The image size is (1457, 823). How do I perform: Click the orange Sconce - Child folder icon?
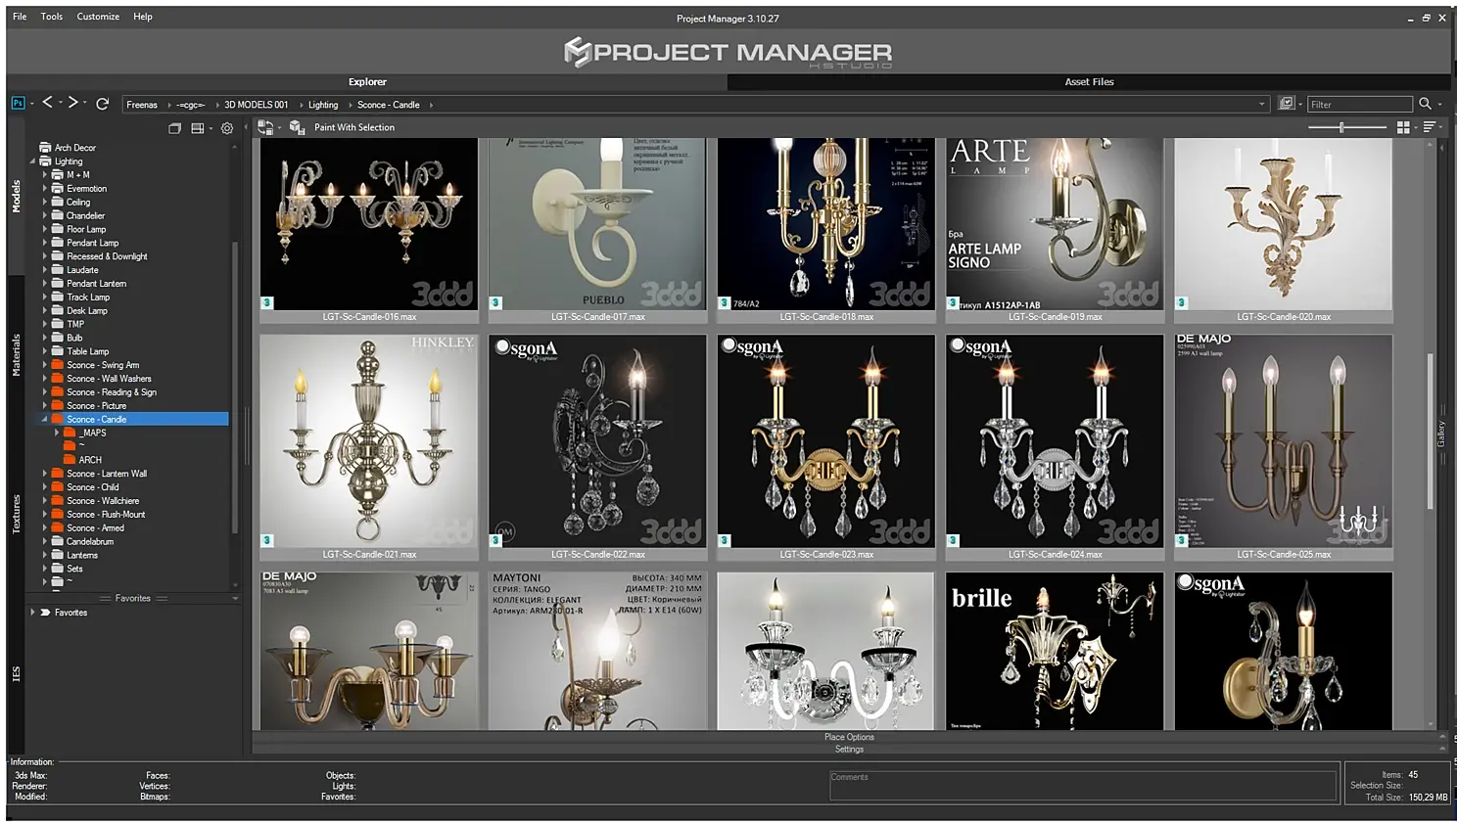[x=58, y=487]
